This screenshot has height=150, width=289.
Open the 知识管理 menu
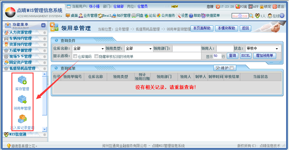(x=121, y=15)
